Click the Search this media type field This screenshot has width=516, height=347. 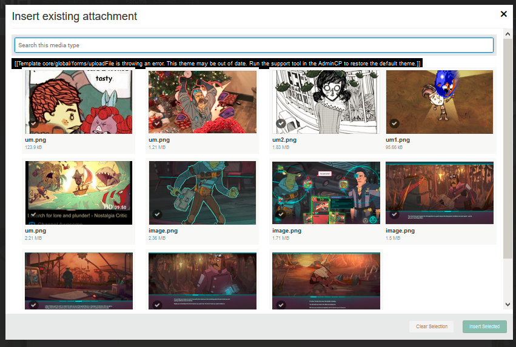pyautogui.click(x=253, y=45)
